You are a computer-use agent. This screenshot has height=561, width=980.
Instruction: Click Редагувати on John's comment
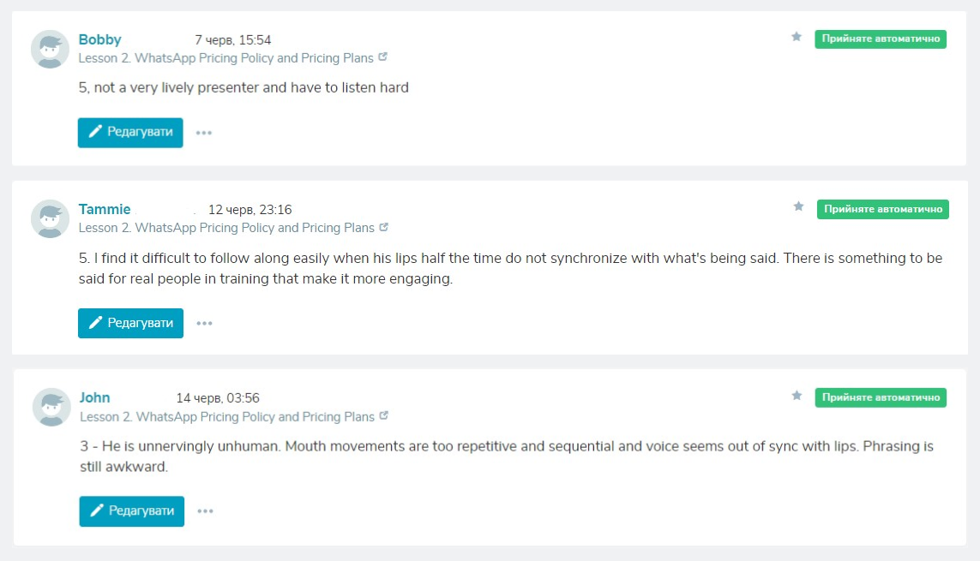[132, 511]
